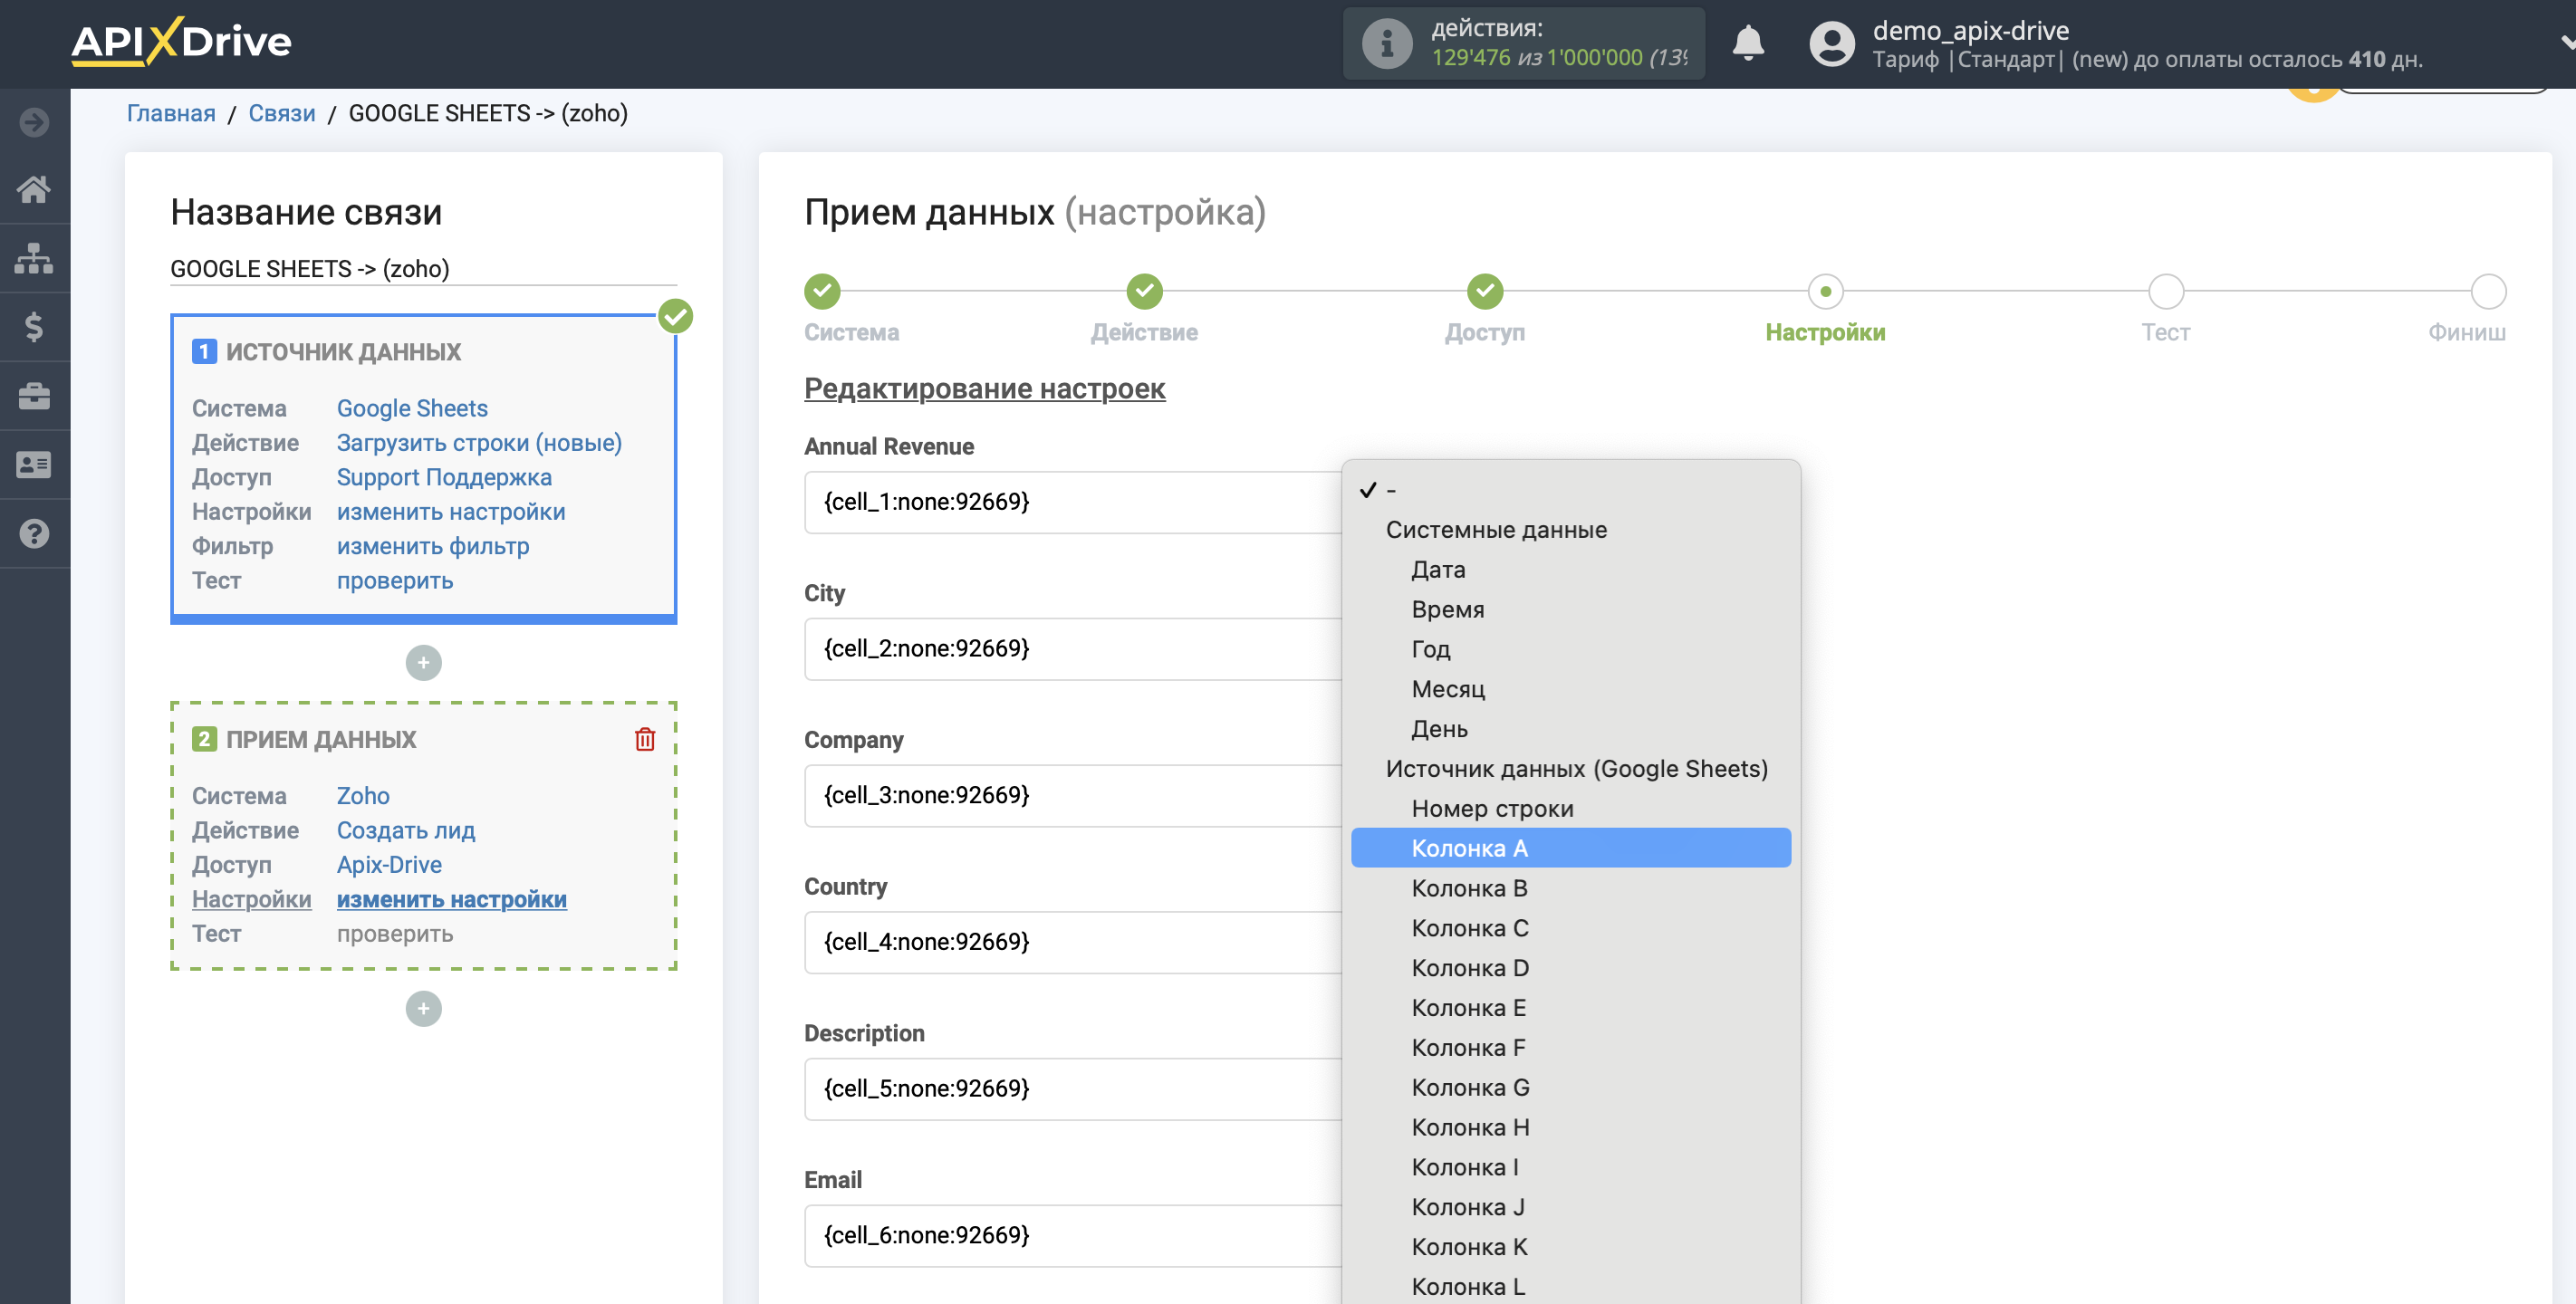Click Загрузить строки (новые) link
2576x1304 pixels.
[x=479, y=442]
